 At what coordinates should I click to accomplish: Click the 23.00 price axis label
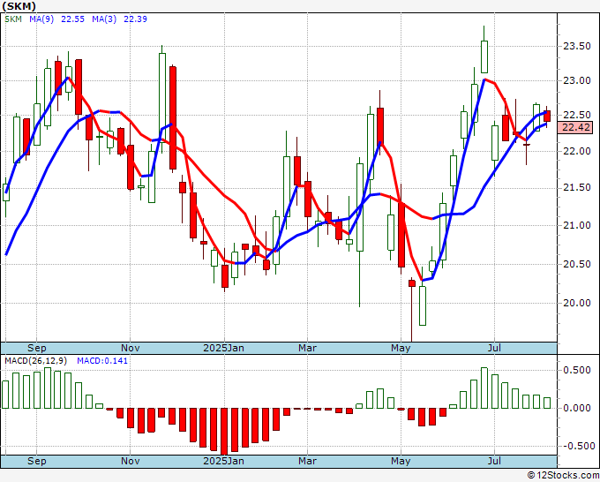(x=577, y=81)
